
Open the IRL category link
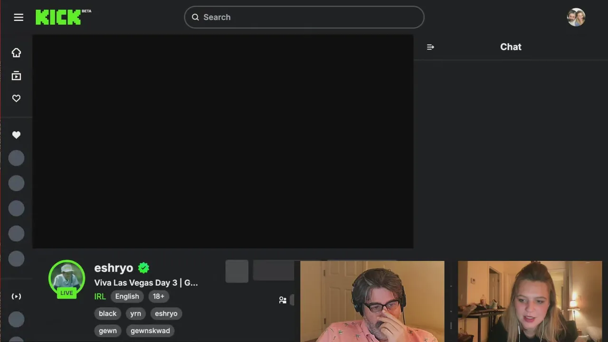(100, 296)
